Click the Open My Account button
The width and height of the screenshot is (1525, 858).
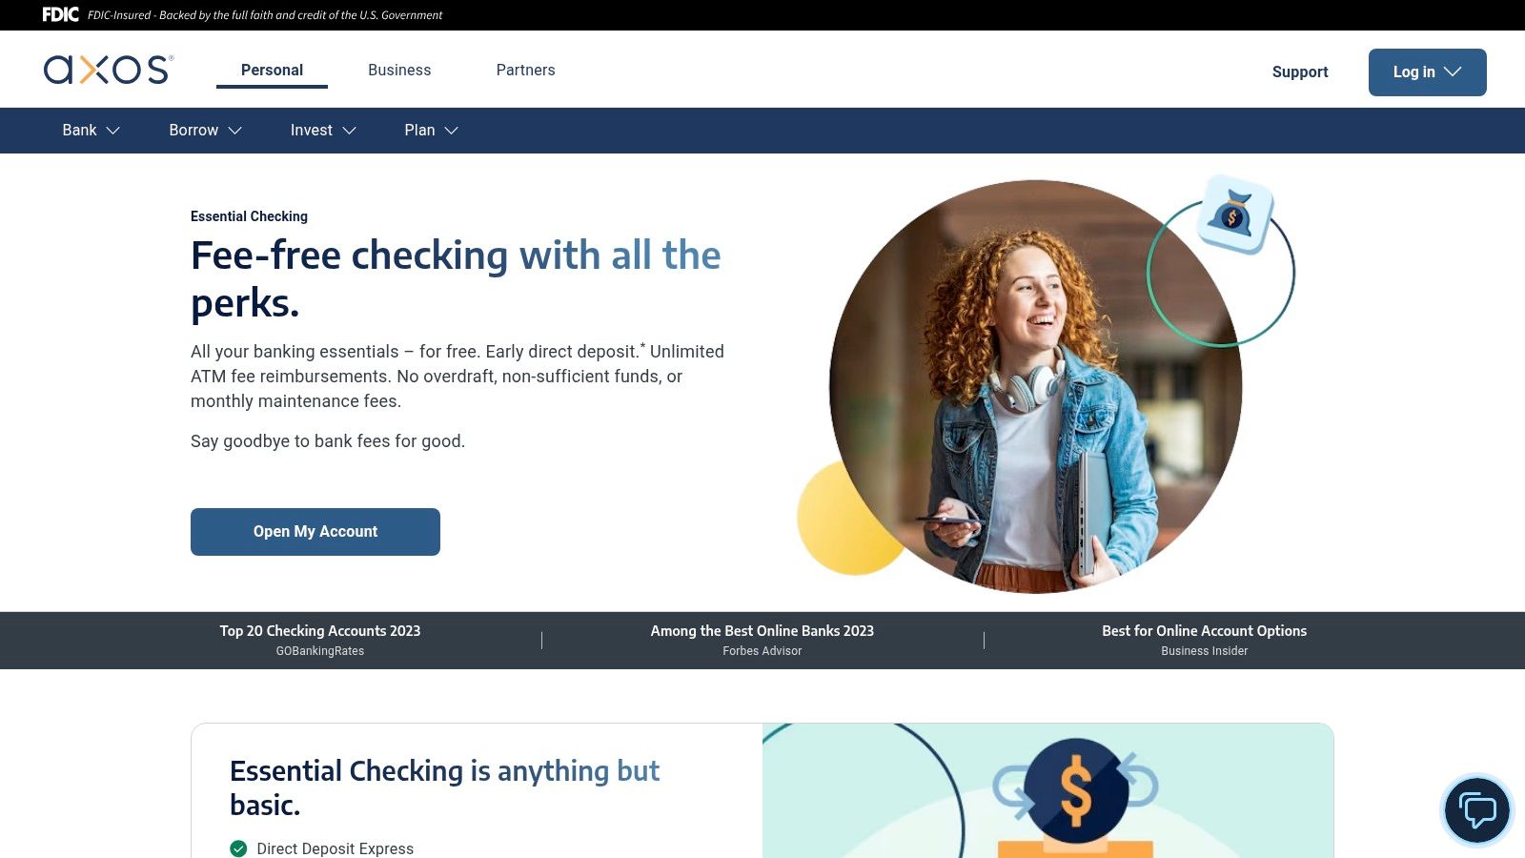tap(315, 532)
